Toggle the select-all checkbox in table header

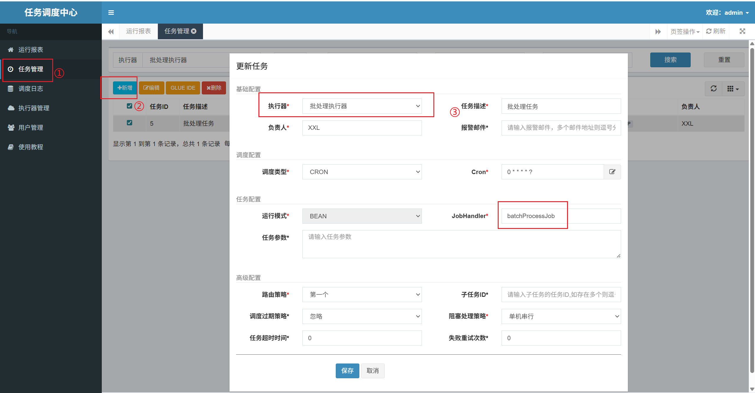129,106
